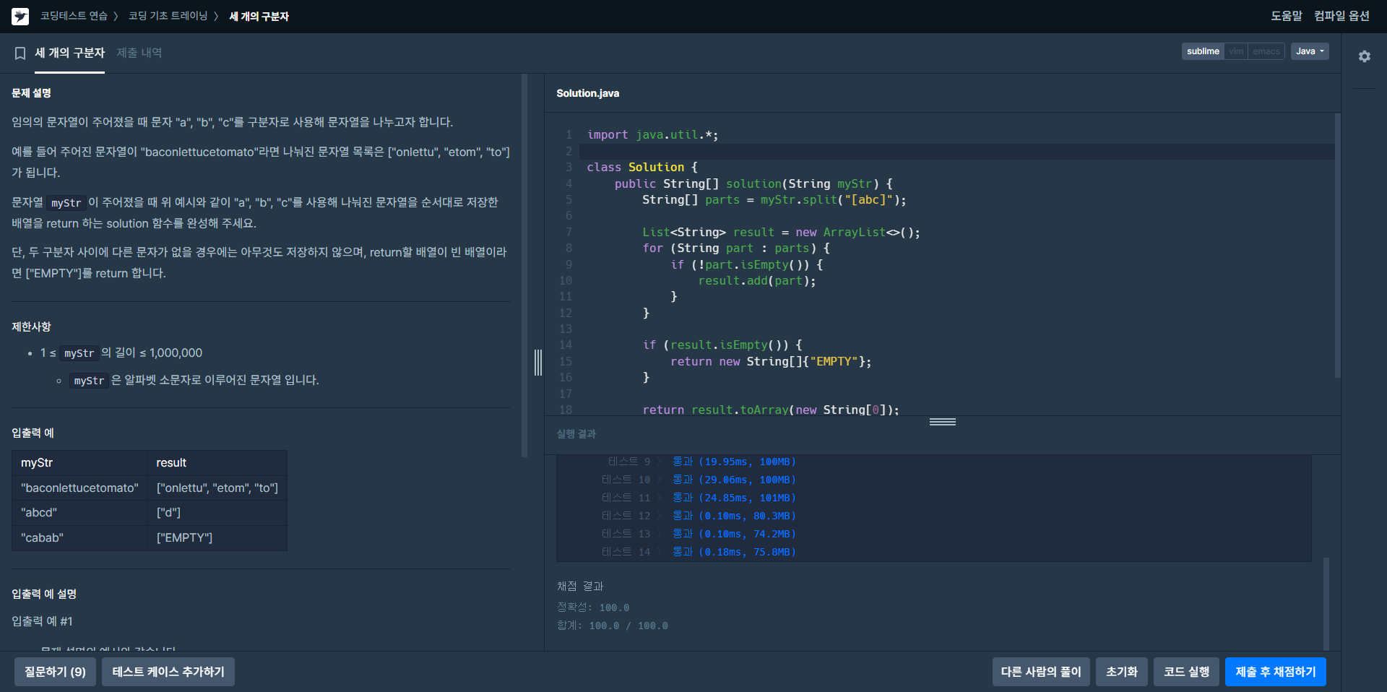Click code line with split("[abc]")

click(774, 199)
